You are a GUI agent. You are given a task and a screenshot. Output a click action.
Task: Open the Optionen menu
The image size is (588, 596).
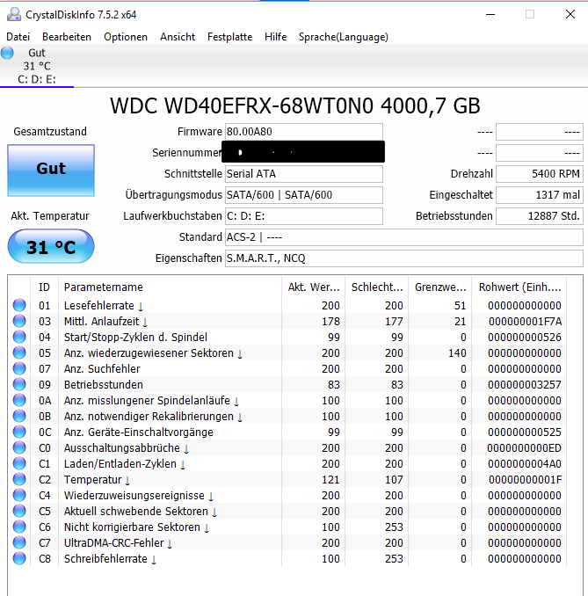[126, 37]
